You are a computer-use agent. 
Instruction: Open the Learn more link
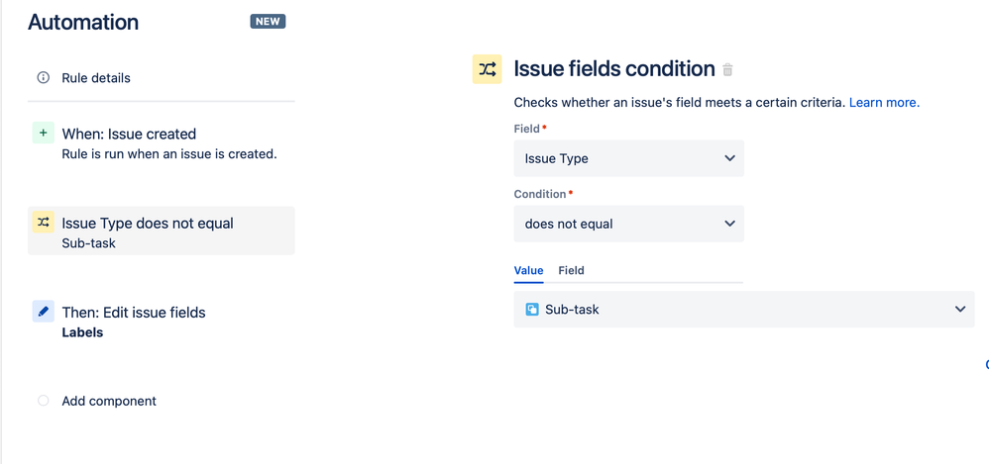coord(884,102)
